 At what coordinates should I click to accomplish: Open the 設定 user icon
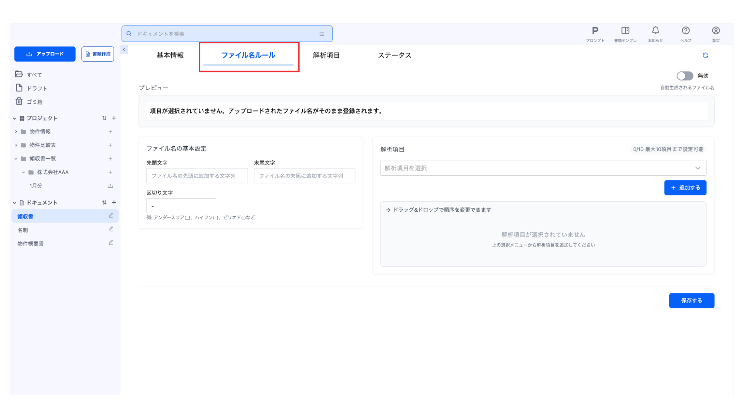716,31
